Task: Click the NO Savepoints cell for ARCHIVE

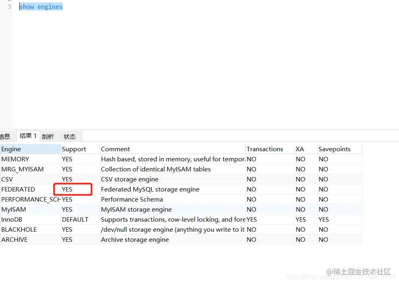Action: pyautogui.click(x=340, y=239)
